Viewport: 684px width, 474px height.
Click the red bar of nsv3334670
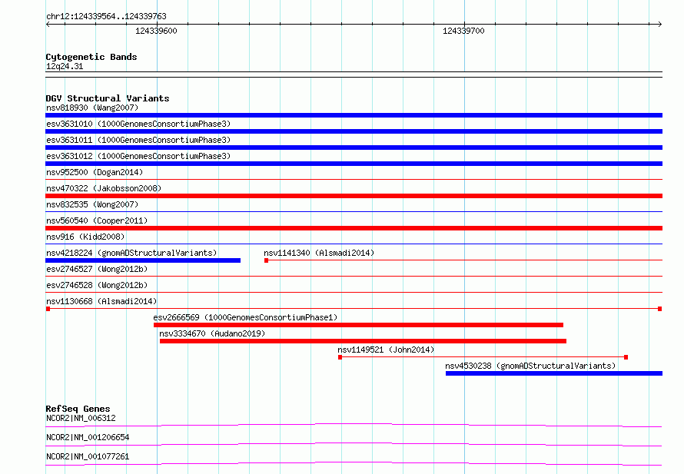coord(363,341)
